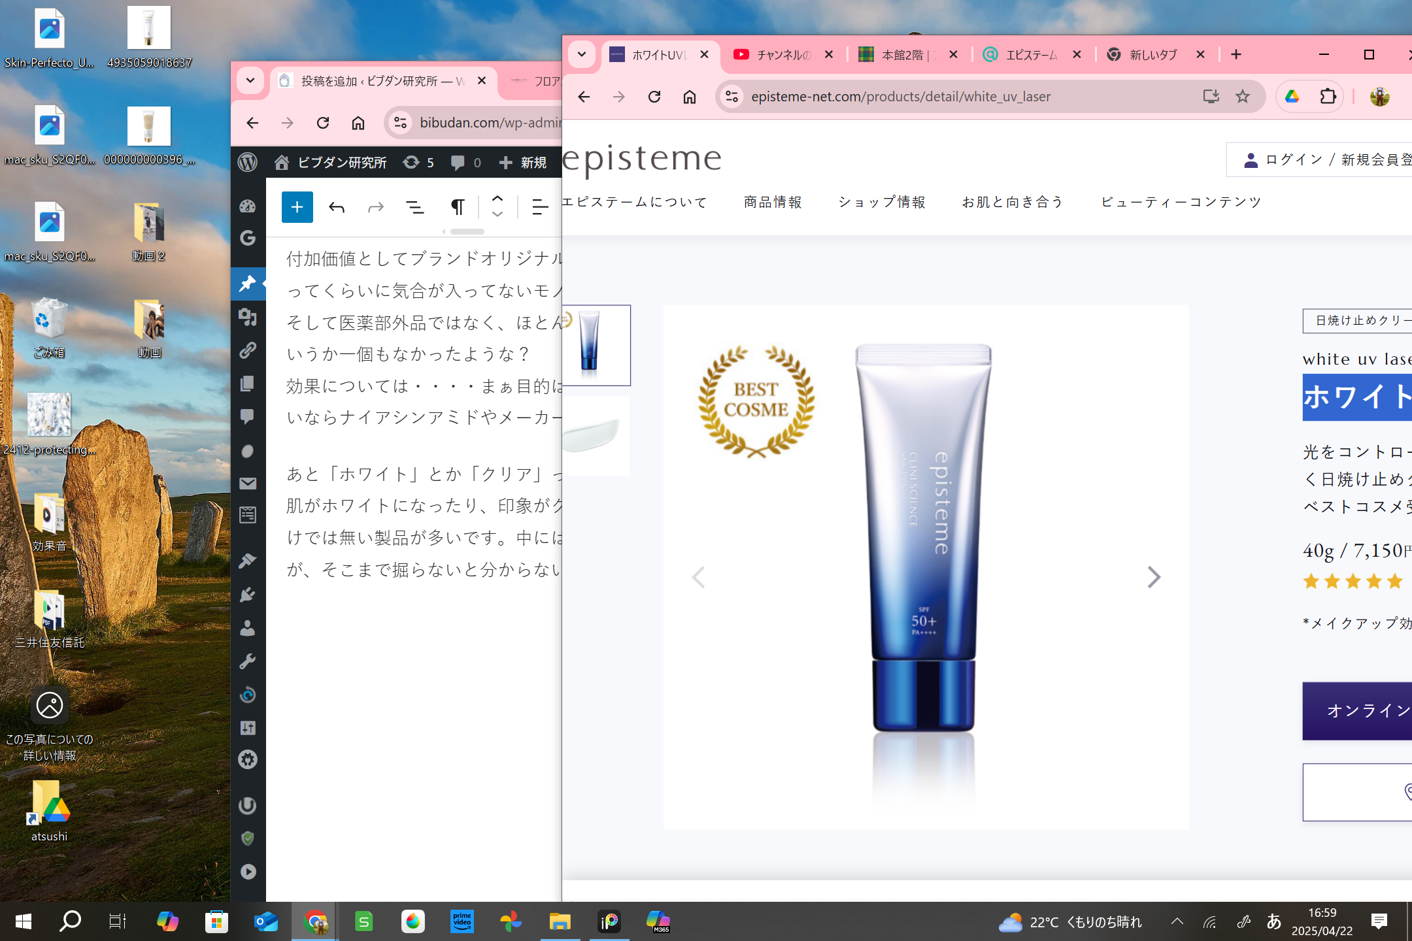Open document overview list view in editor
The height and width of the screenshot is (941, 1412).
pyautogui.click(x=415, y=208)
